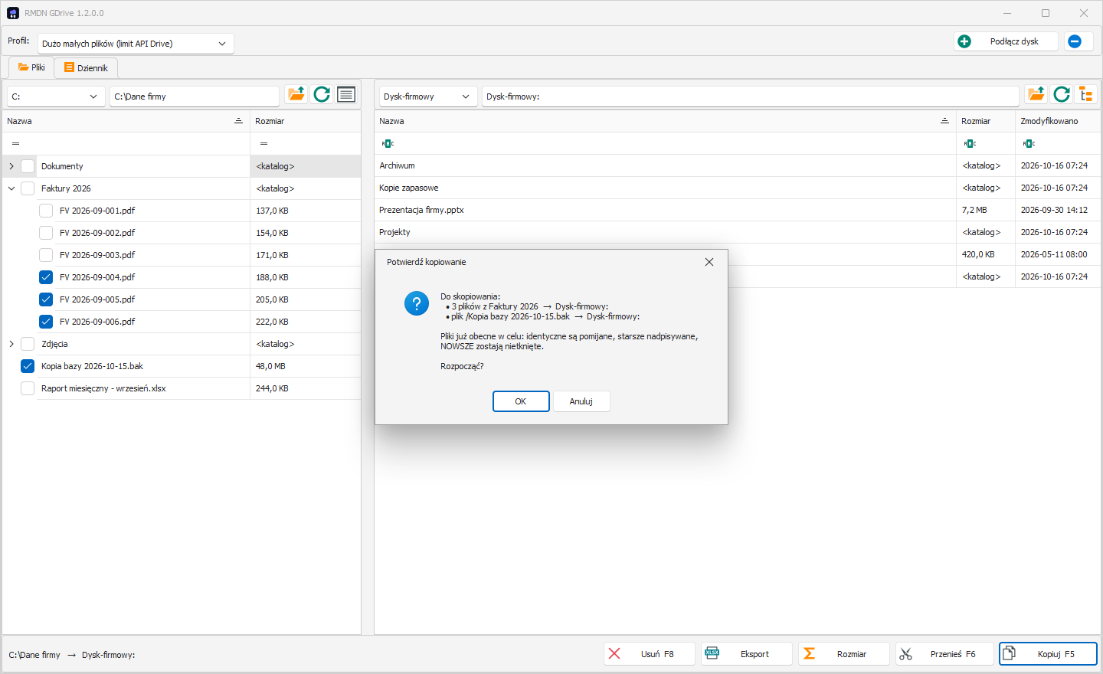
Task: Collapse the Faktury 2026 folder
Action: pos(11,188)
